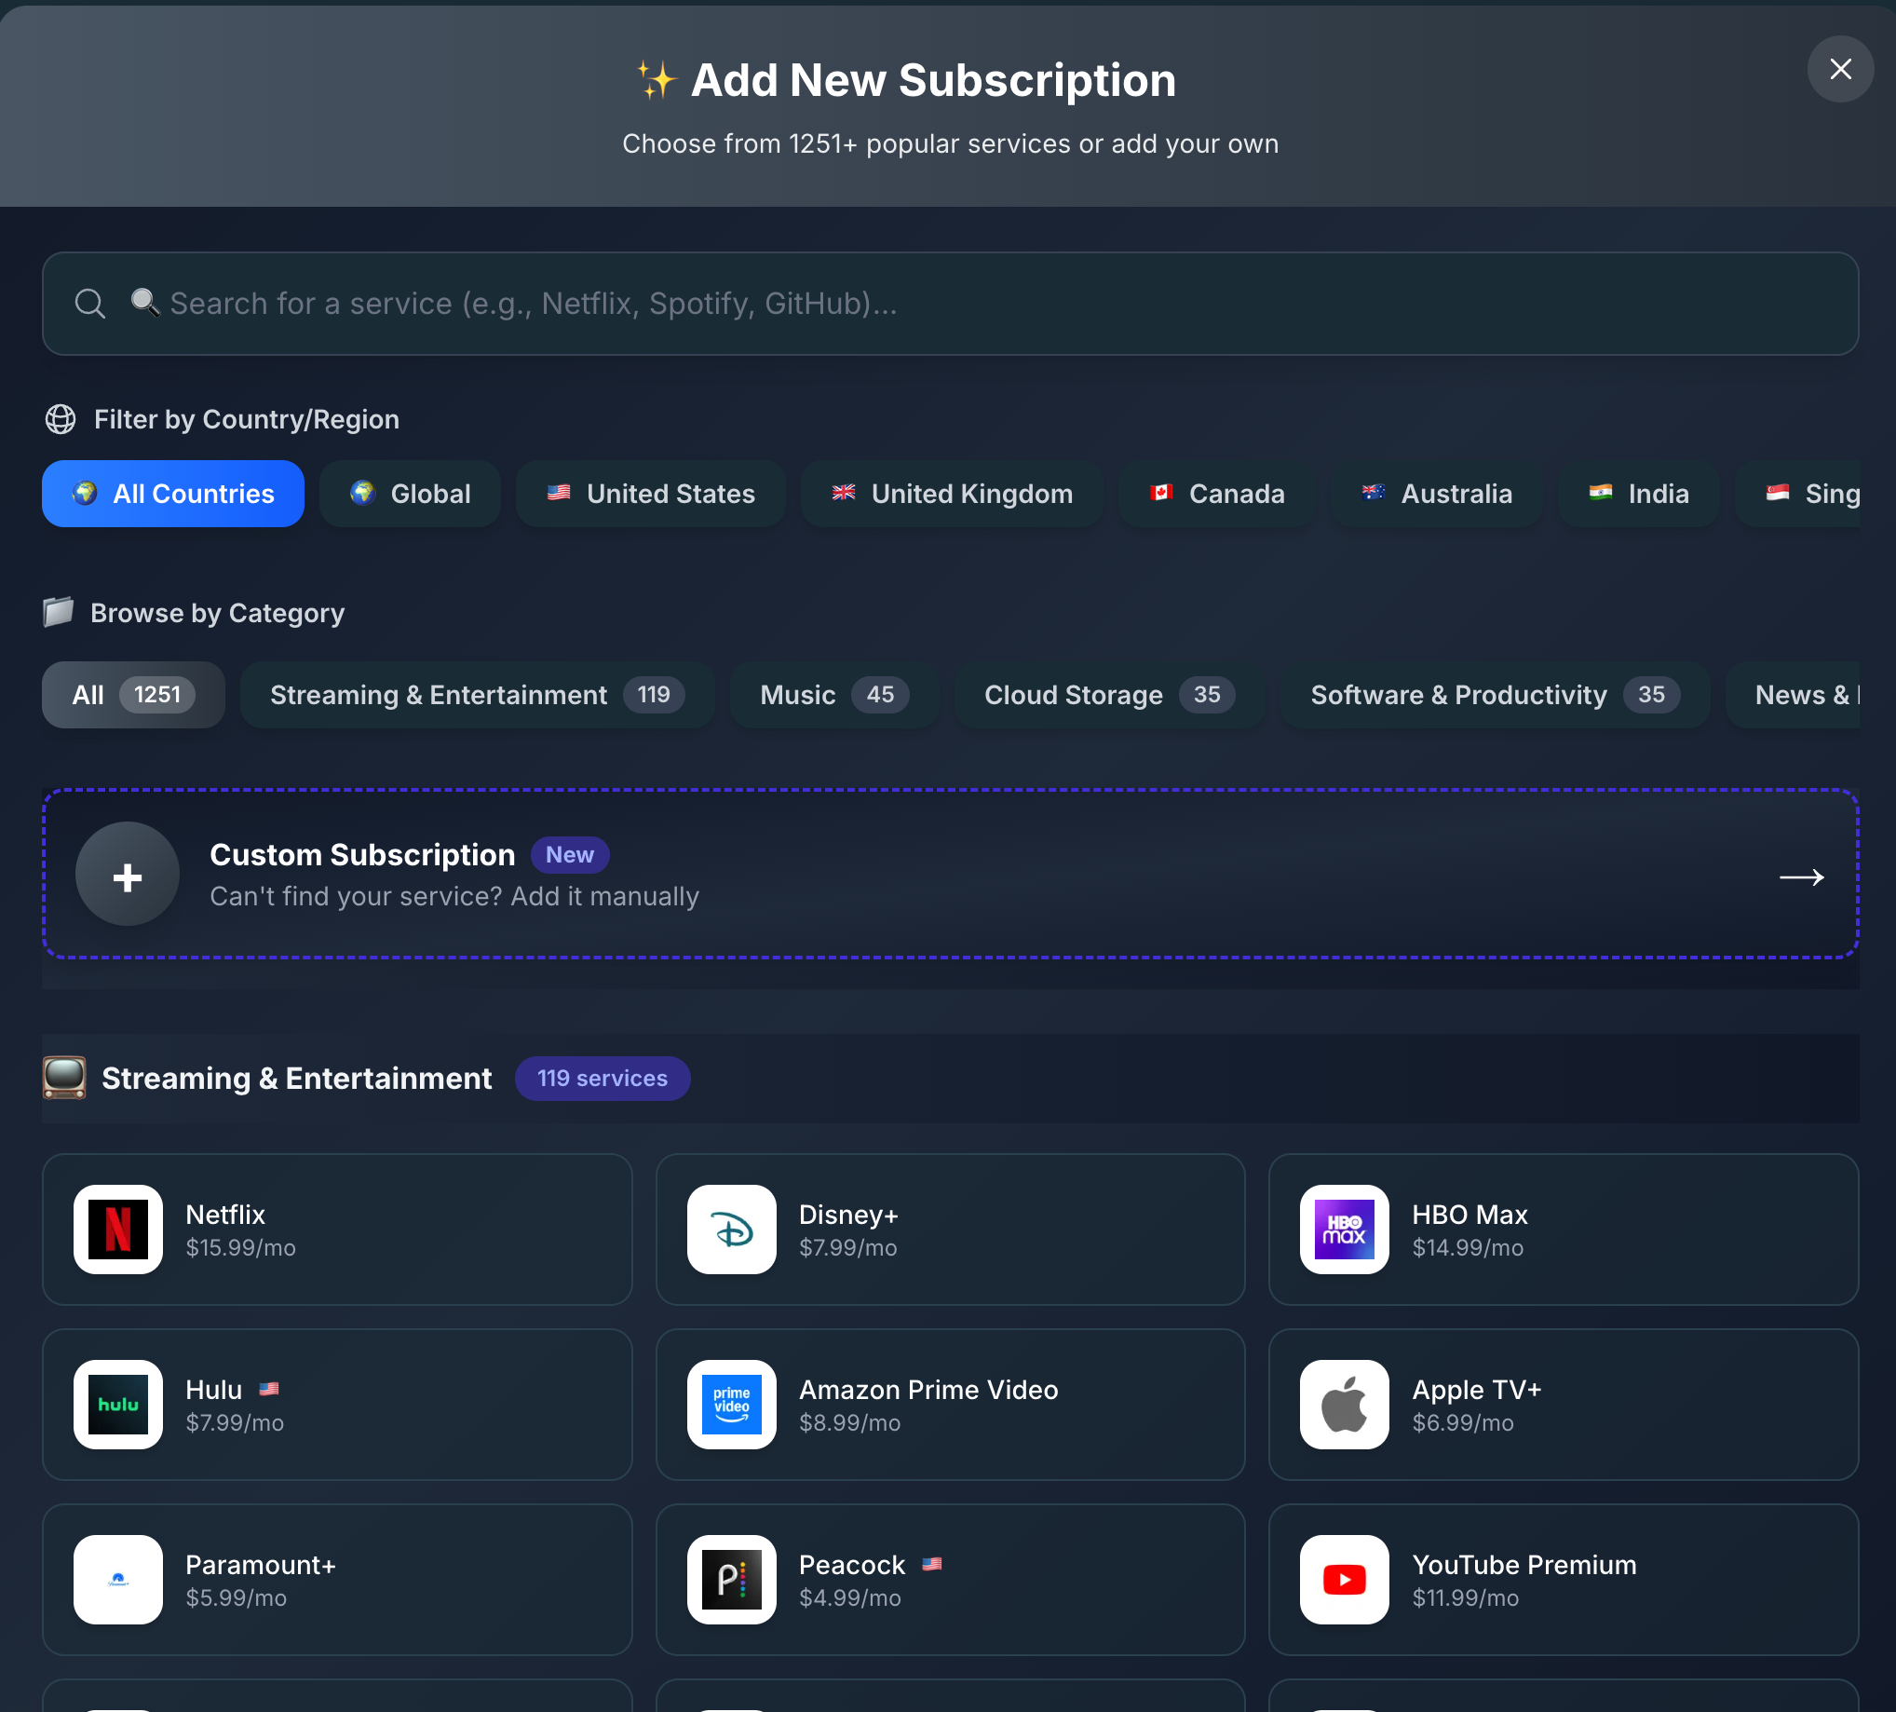Click the YouTube Premium logo icon
Screen dimensions: 1896x1712
[1344, 1580]
